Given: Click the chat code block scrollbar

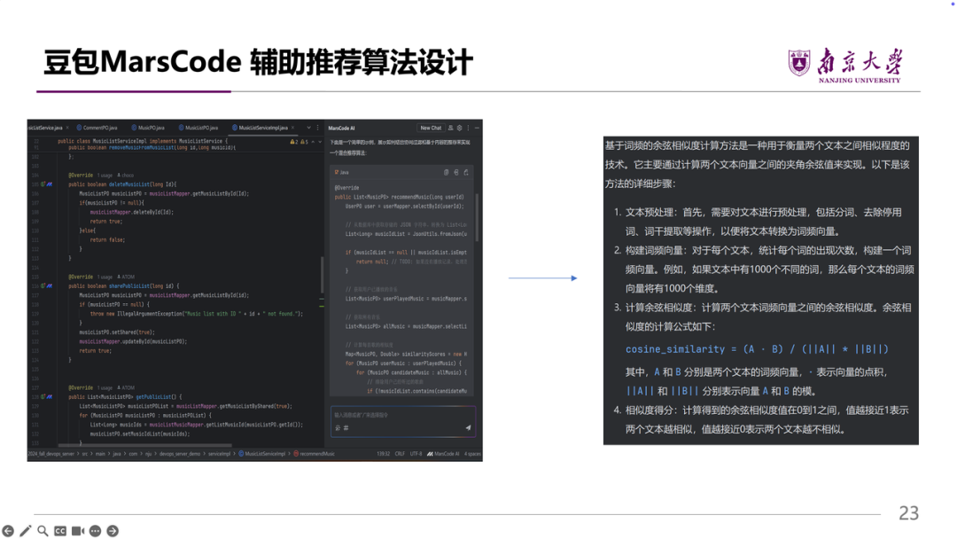Looking at the screenshot, I should 477,218.
